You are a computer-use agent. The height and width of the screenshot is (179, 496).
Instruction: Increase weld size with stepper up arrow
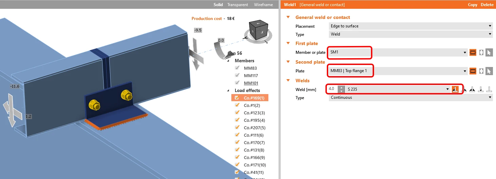[x=341, y=87]
